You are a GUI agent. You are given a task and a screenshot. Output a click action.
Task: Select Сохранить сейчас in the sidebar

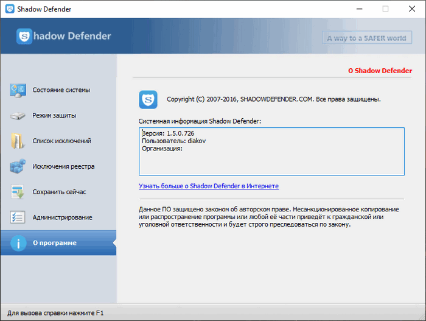(x=58, y=191)
